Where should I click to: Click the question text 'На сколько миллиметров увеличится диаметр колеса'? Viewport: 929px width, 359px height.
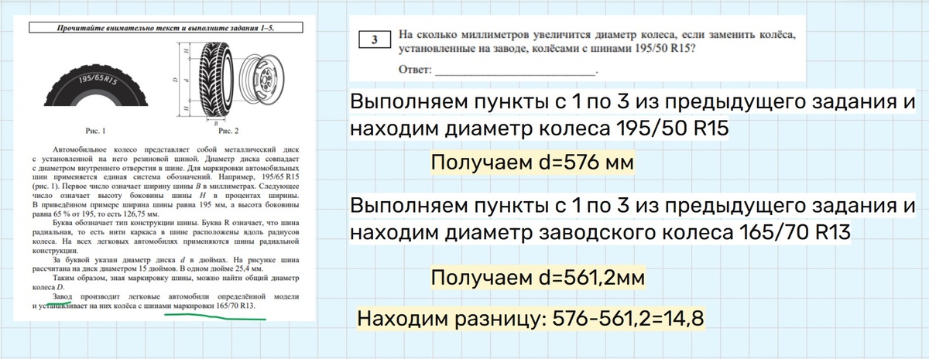(597, 41)
